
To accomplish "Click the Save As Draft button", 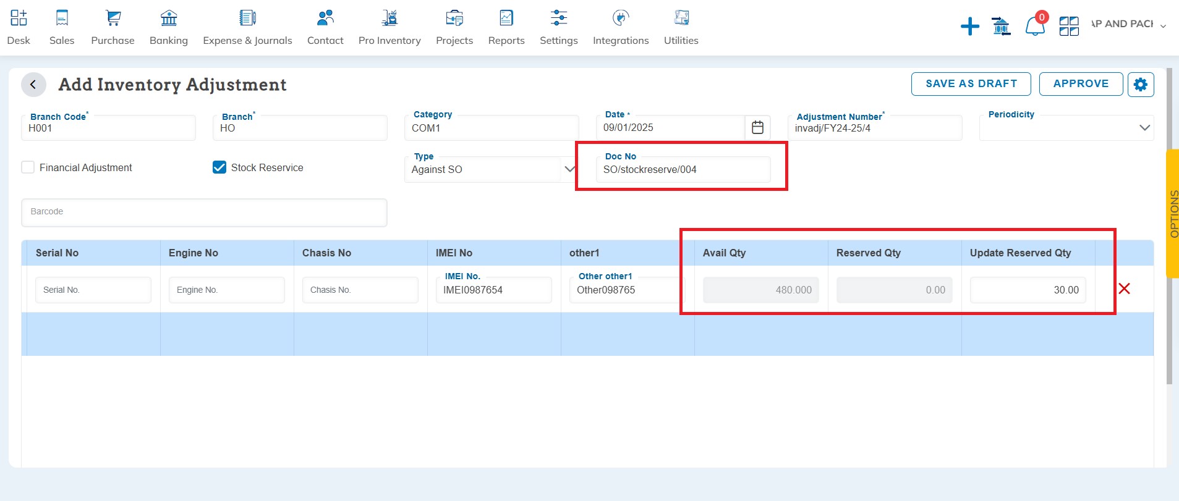I will pyautogui.click(x=971, y=84).
